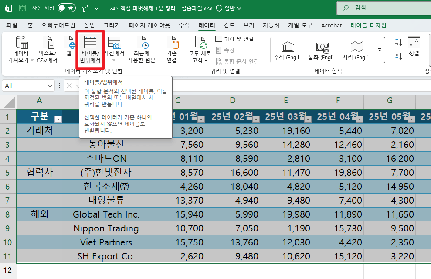
Task: Sort ascending with the 오름차순 icon
Action: click(x=399, y=42)
